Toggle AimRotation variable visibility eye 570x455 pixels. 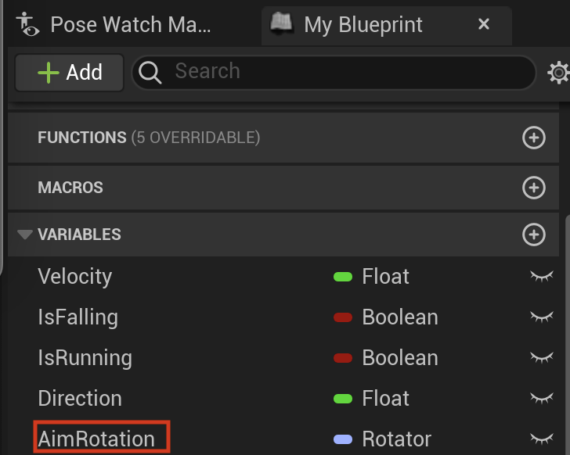point(542,439)
